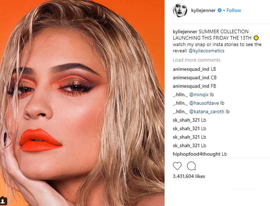This screenshot has height=206, width=270.
Task: Click the verified badge next to kyliejenner
Action: 219,10
